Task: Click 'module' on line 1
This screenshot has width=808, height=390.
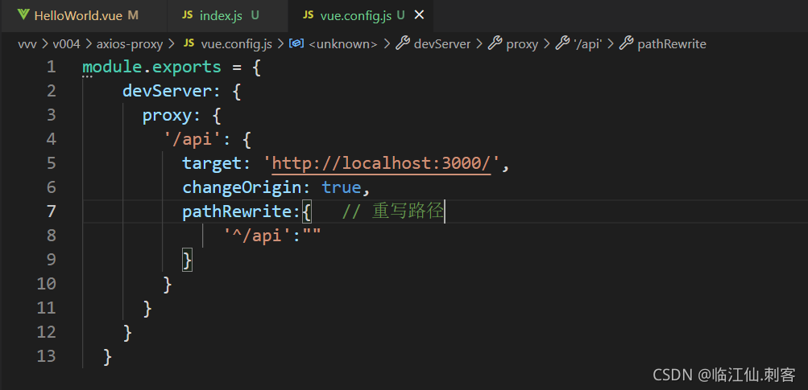Action: [112, 67]
